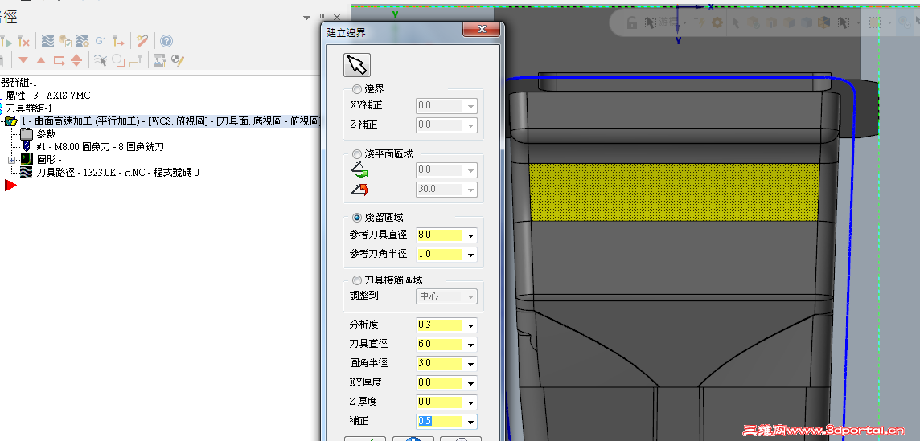Click the arrow selection button in Create Boundary dialog
Screen dimensions: 920x441
[x=357, y=65]
